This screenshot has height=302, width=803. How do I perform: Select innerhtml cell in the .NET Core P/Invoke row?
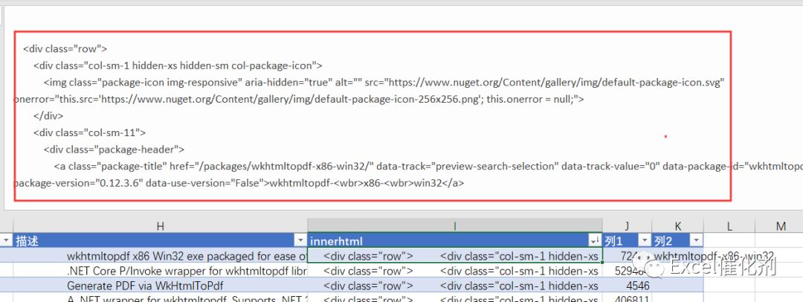455,271
